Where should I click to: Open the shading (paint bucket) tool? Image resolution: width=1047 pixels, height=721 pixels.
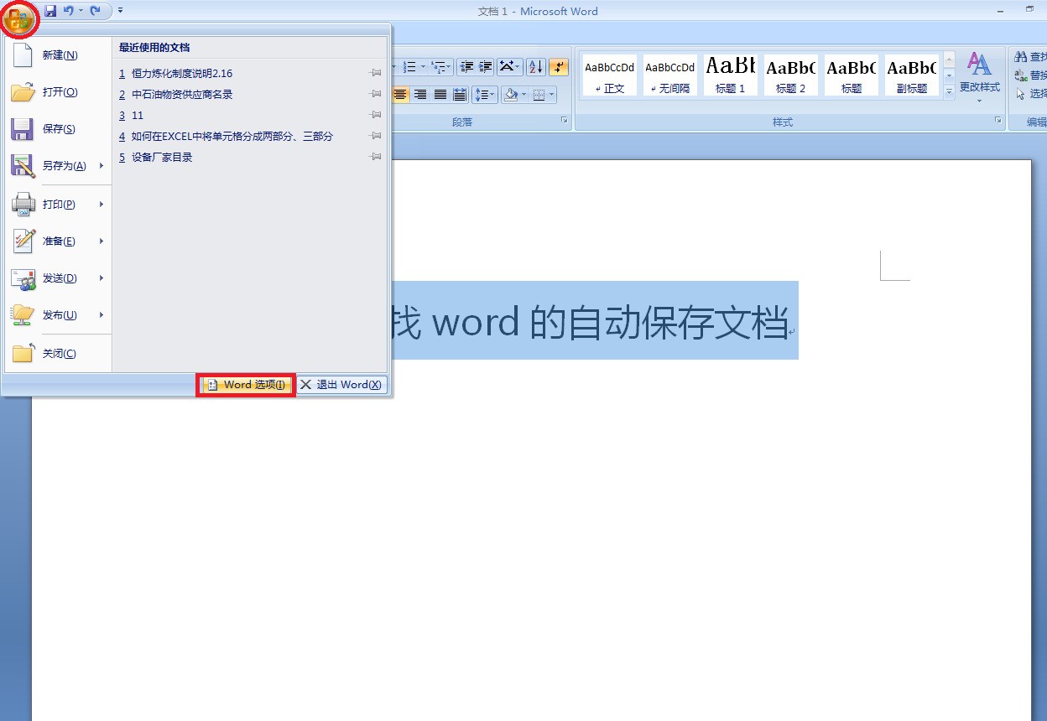pos(511,95)
